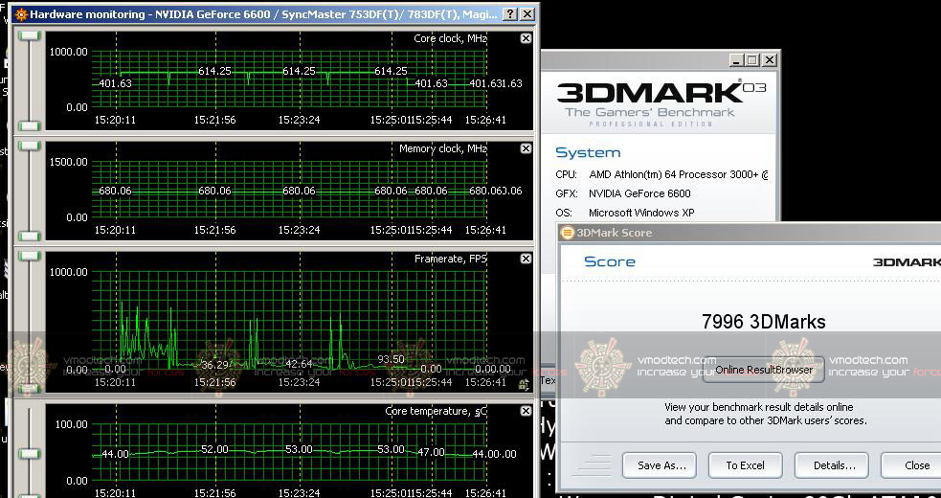Viewport: 941px width, 498px height.
Task: Close the Core temperature graph panel
Action: point(526,411)
